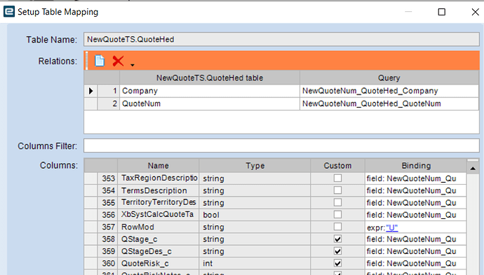Select the XbSystCalcQuoteTa name cell
The width and height of the screenshot is (484, 275).
pyautogui.click(x=159, y=214)
